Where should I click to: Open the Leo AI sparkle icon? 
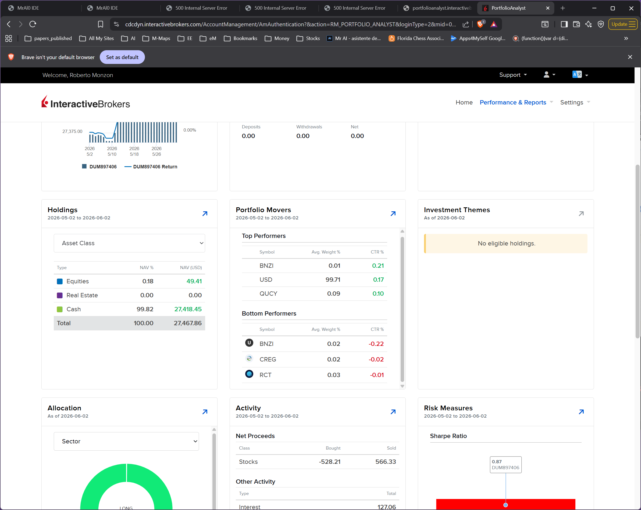click(x=588, y=24)
